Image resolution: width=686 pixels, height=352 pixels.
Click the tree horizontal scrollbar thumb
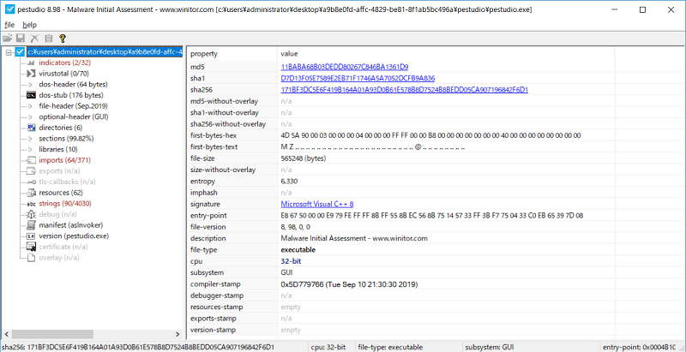pos(52,334)
